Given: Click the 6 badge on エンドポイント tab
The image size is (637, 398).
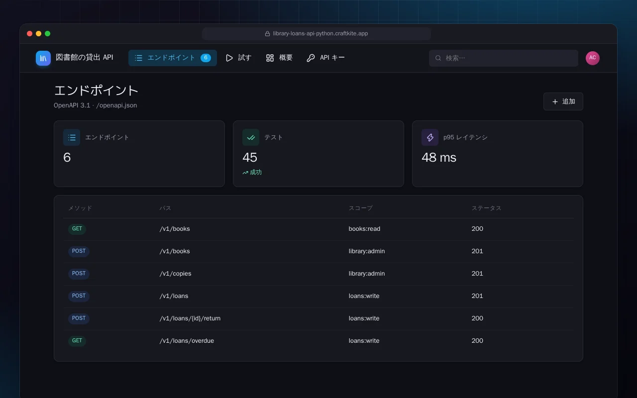Looking at the screenshot, I should 206,58.
